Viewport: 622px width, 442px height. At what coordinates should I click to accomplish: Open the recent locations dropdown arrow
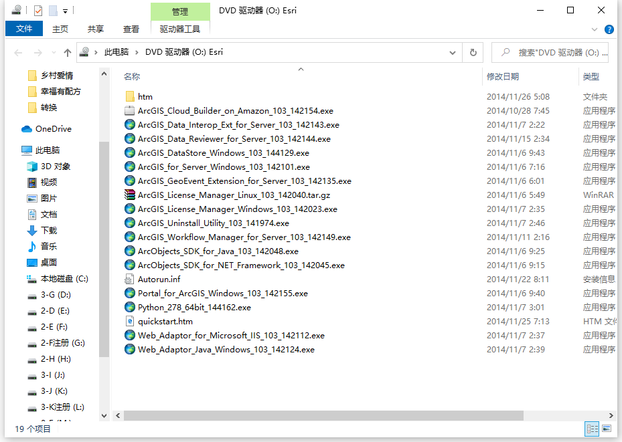[54, 52]
